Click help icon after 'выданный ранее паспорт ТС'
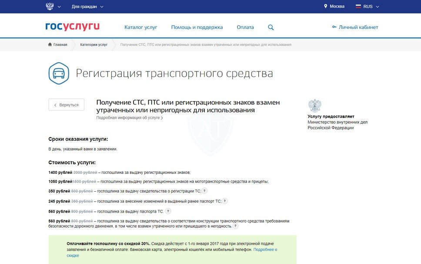Viewport: 421px width, 264px height. (x=225, y=201)
